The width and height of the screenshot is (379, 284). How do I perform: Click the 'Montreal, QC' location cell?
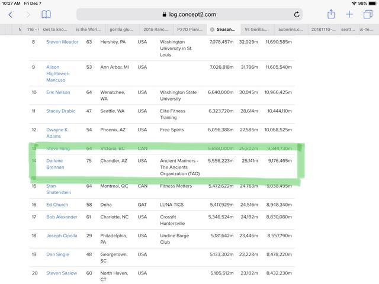(114, 186)
